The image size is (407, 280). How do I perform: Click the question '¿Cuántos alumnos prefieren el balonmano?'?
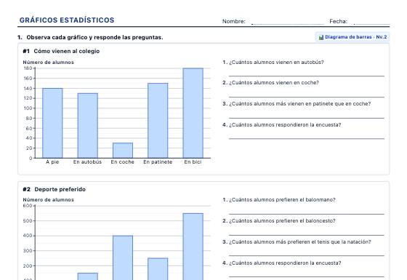coord(282,200)
